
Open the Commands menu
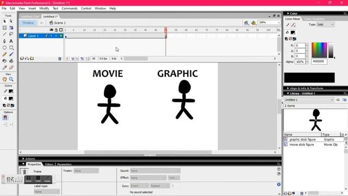pos(70,9)
